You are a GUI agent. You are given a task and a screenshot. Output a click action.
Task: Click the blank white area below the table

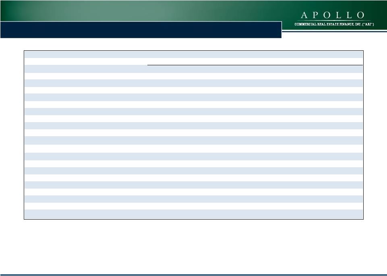coord(193,246)
